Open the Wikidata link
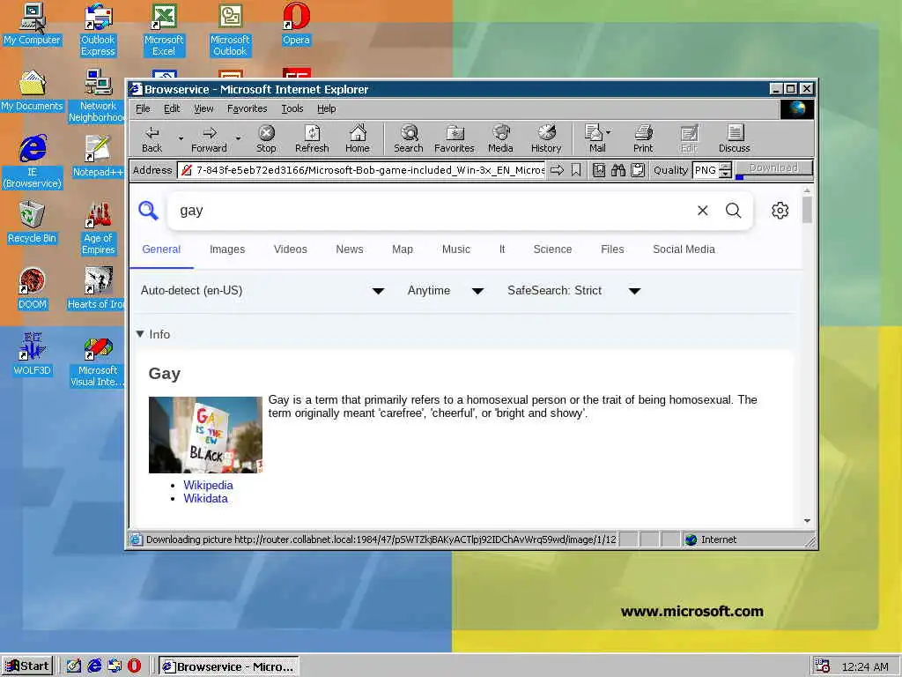This screenshot has height=677, width=902. click(205, 499)
